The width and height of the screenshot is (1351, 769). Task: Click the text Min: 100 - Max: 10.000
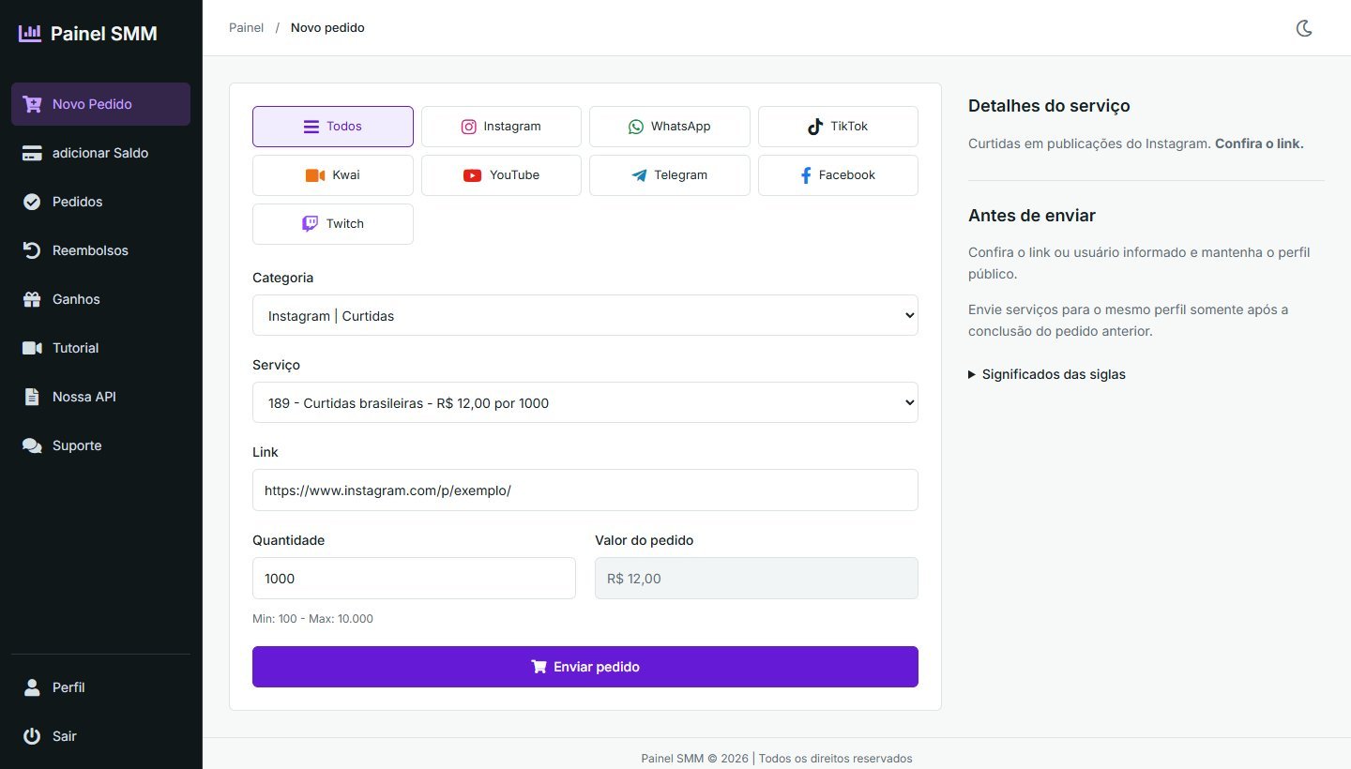point(313,619)
